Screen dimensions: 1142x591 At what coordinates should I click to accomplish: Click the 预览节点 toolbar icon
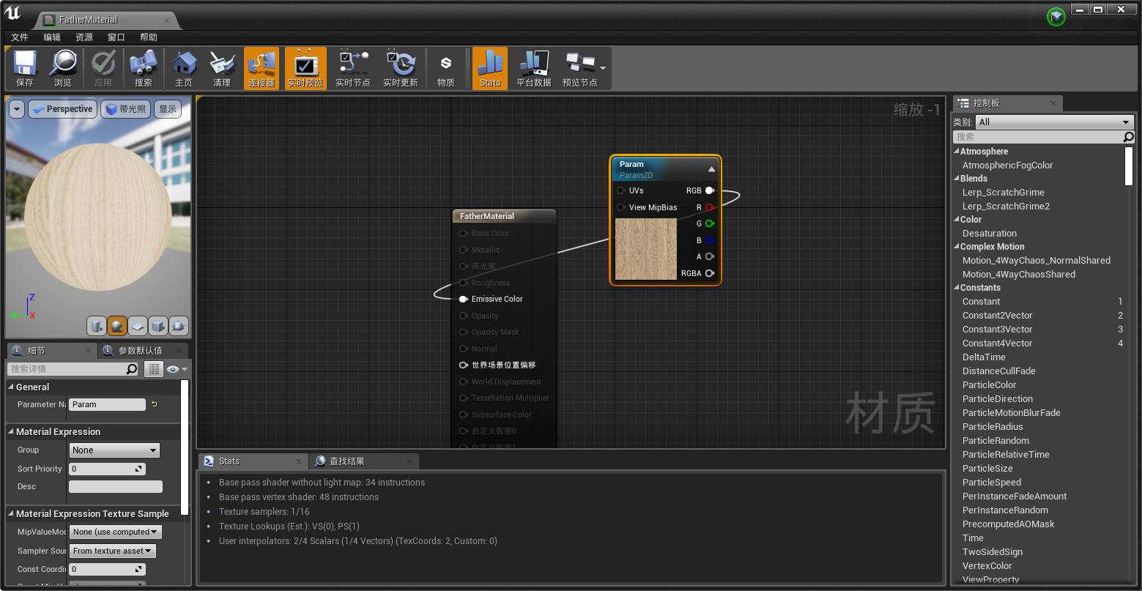click(x=579, y=67)
